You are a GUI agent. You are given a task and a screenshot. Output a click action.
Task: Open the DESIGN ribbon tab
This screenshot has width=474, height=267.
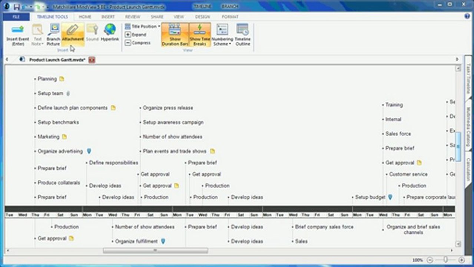coord(202,17)
